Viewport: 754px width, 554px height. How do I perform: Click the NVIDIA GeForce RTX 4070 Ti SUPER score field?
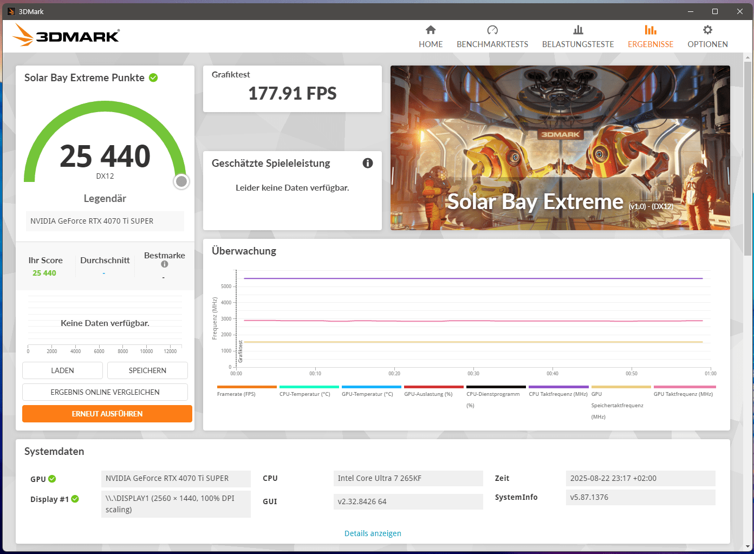pos(105,221)
